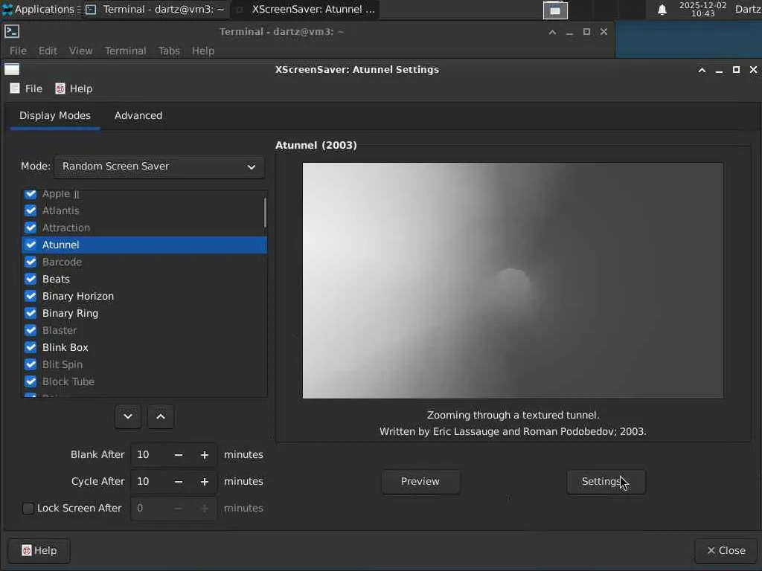Decrease Blank After minutes with minus
This screenshot has height=571, width=762.
[179, 455]
